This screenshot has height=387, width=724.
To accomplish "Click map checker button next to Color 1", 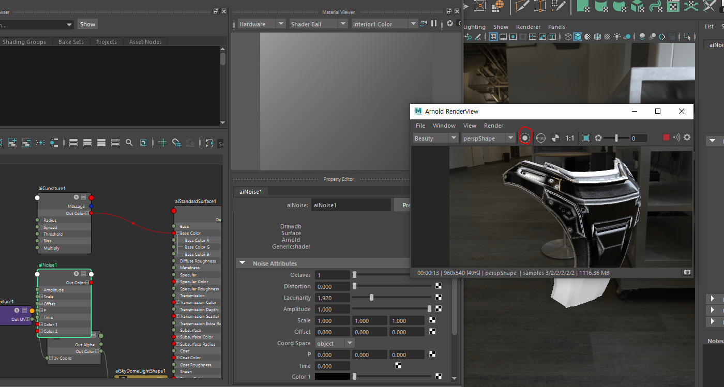I will pos(439,377).
